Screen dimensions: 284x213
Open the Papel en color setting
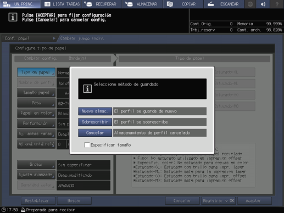(x=36, y=113)
